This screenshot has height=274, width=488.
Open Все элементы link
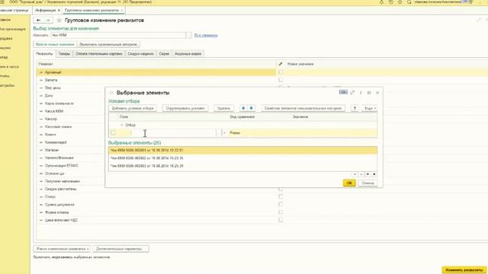[x=206, y=36]
